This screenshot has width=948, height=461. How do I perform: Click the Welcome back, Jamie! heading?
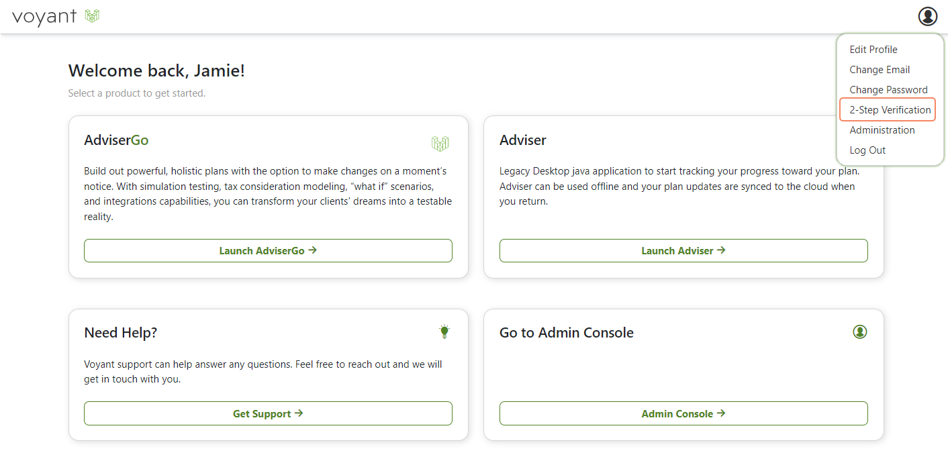156,70
